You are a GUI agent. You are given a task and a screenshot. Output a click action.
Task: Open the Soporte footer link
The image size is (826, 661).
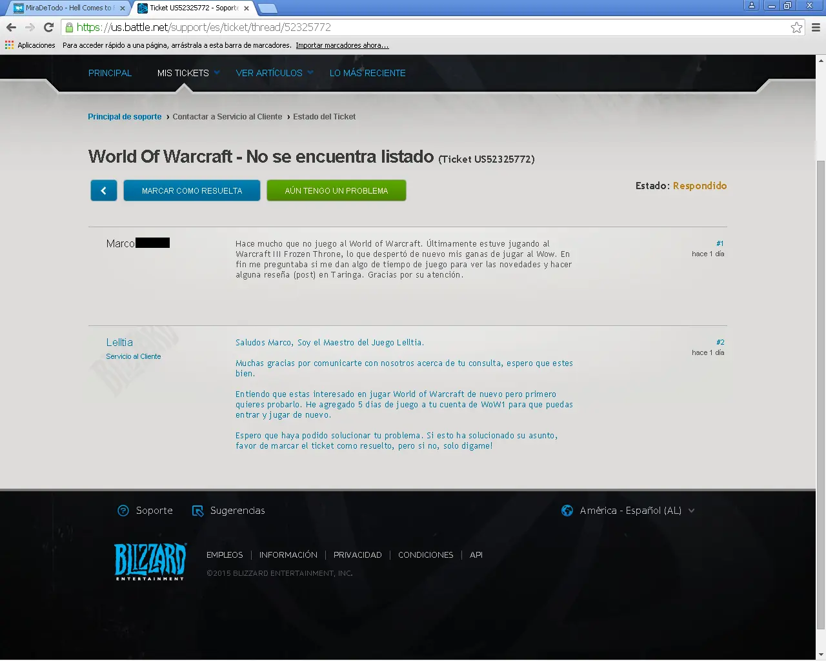[x=154, y=511]
